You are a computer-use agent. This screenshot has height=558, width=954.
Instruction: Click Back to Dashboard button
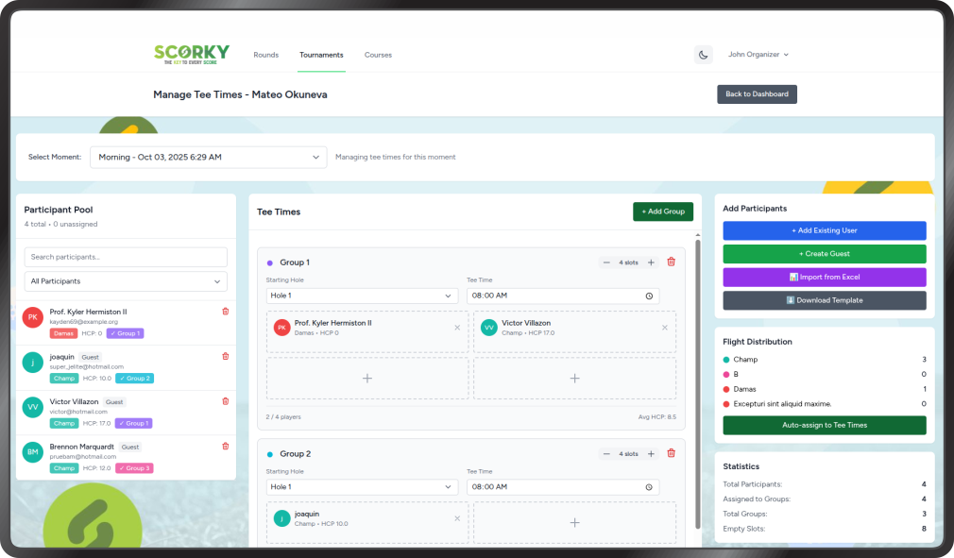click(x=757, y=94)
